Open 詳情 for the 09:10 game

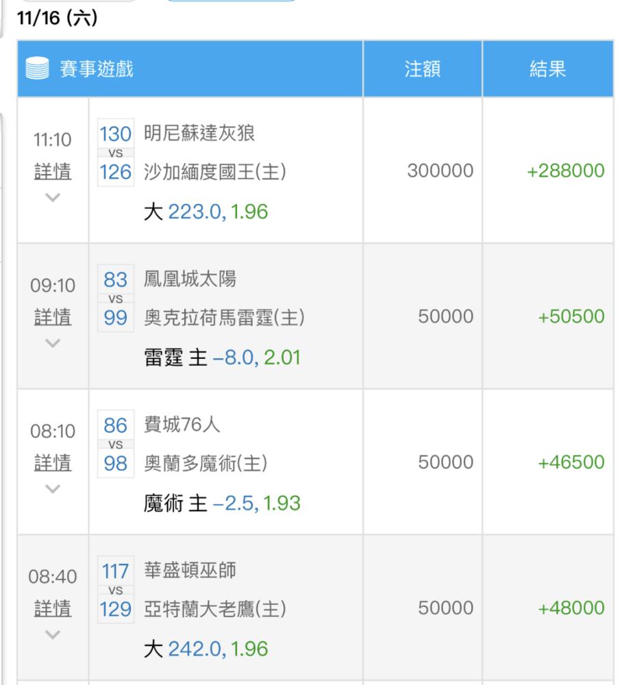click(53, 316)
